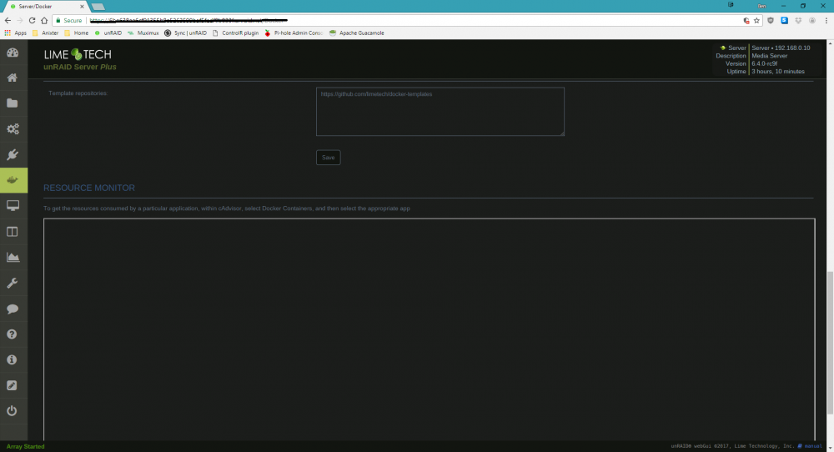This screenshot has width=834, height=452.
Task: Open the Dashboard gauge icon in sidebar
Action: 13,52
